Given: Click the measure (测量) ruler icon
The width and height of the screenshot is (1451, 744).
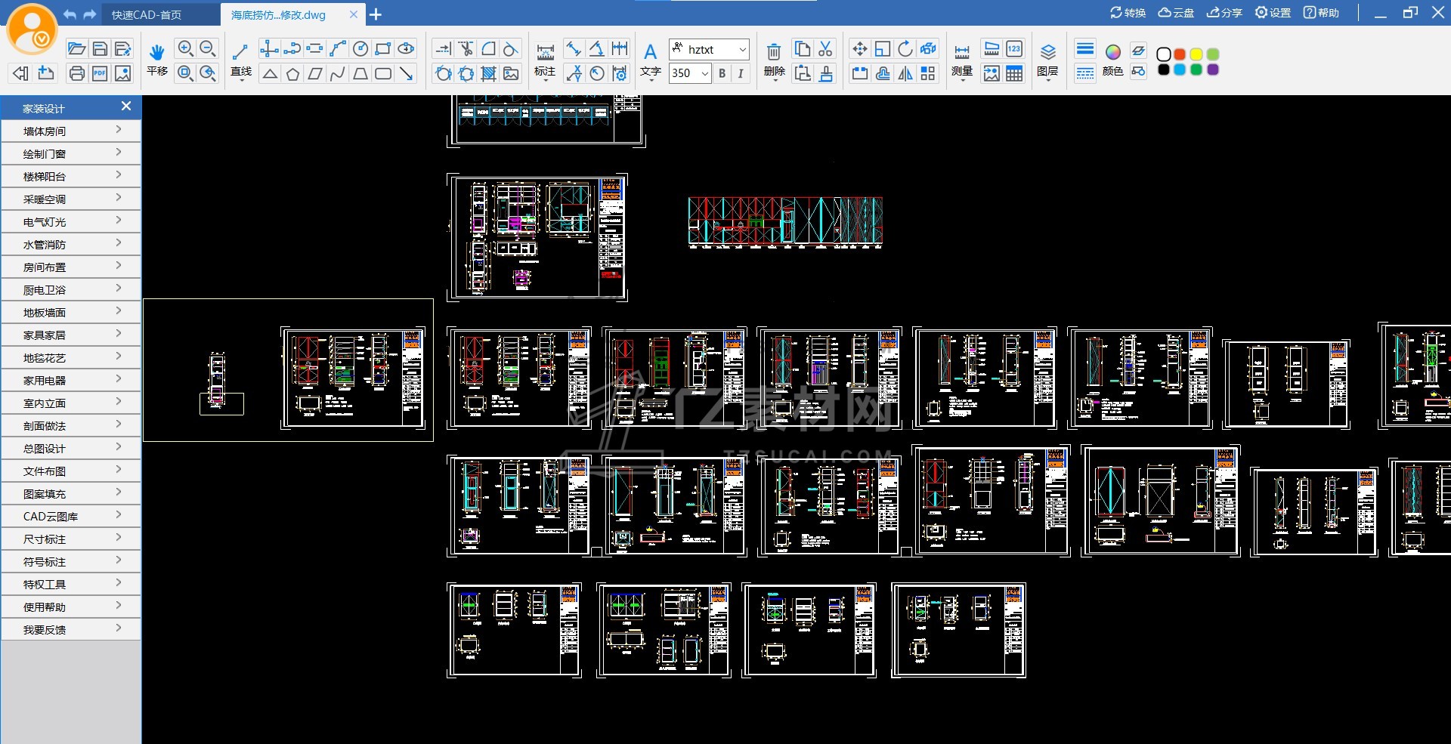Looking at the screenshot, I should (961, 53).
